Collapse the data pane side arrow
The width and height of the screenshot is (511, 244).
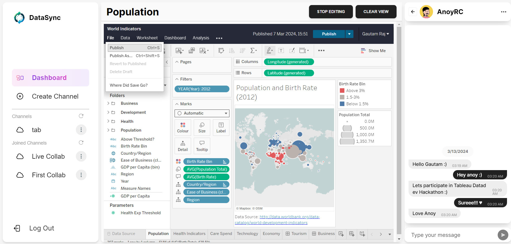167,62
